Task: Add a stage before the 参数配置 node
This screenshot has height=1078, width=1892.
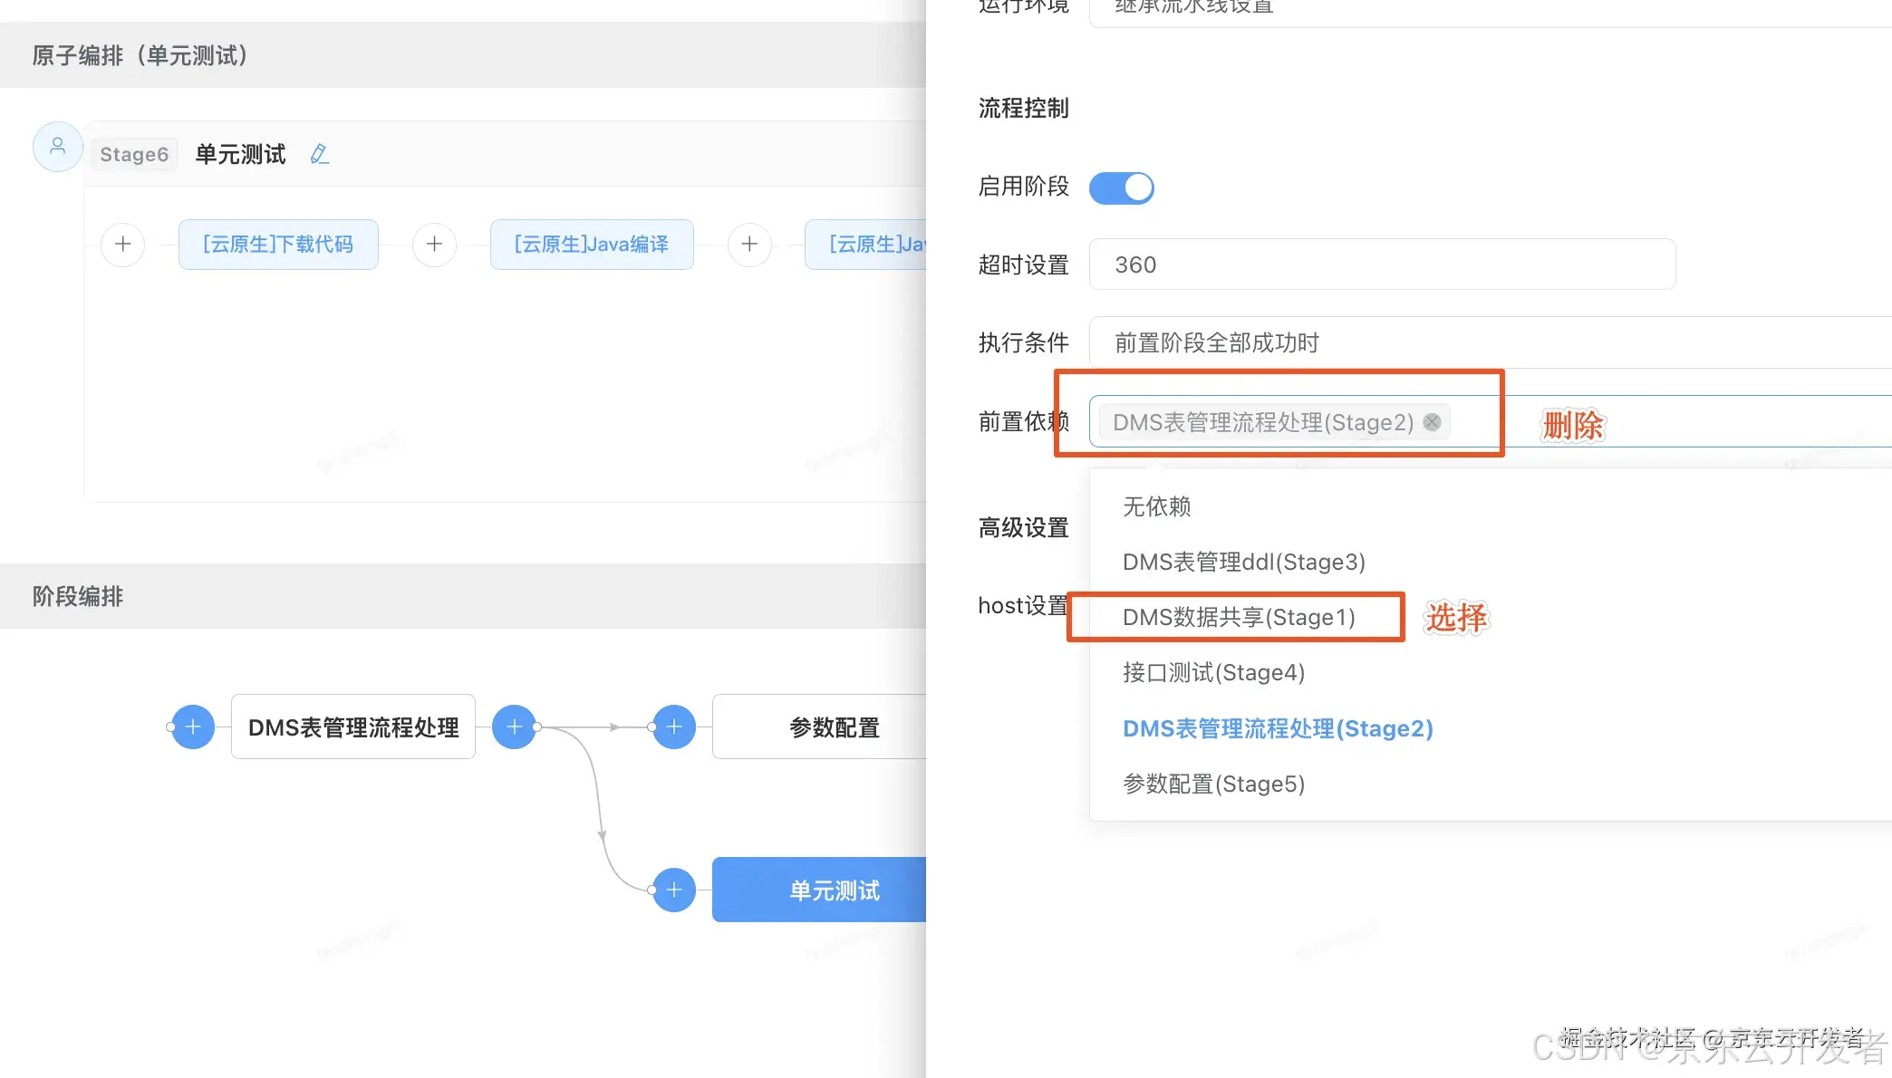Action: (673, 726)
